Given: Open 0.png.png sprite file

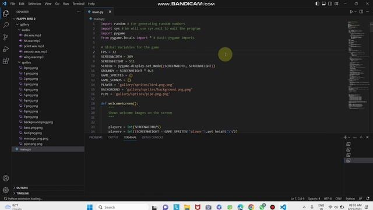Looking at the screenshot, I should click(31, 68).
